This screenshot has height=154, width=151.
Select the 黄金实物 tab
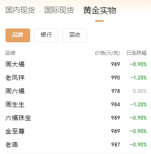point(99,10)
